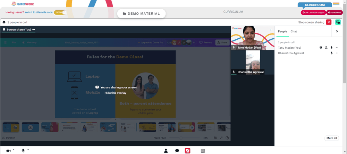Toggle the camera button in bottom bar
This screenshot has width=347, height=154.
[8, 151]
